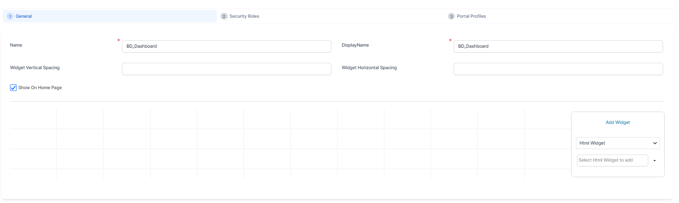Click the small caret beside the widget selector
The image size is (679, 203).
[655, 160]
